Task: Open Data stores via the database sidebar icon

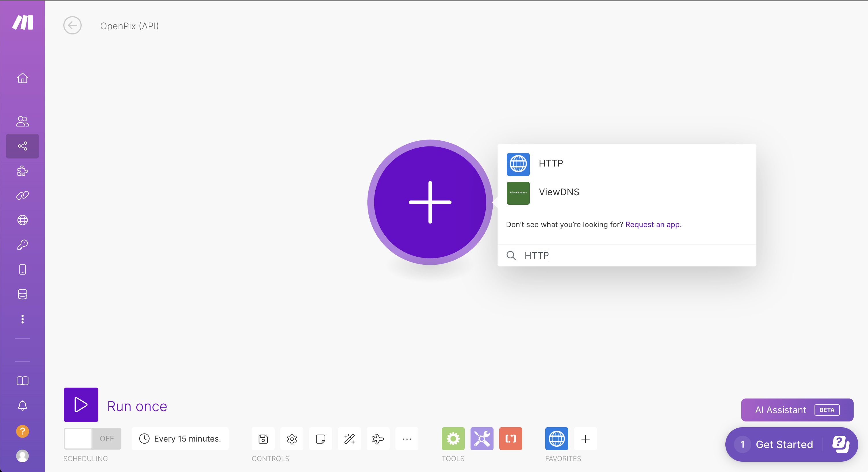Action: pyautogui.click(x=22, y=294)
